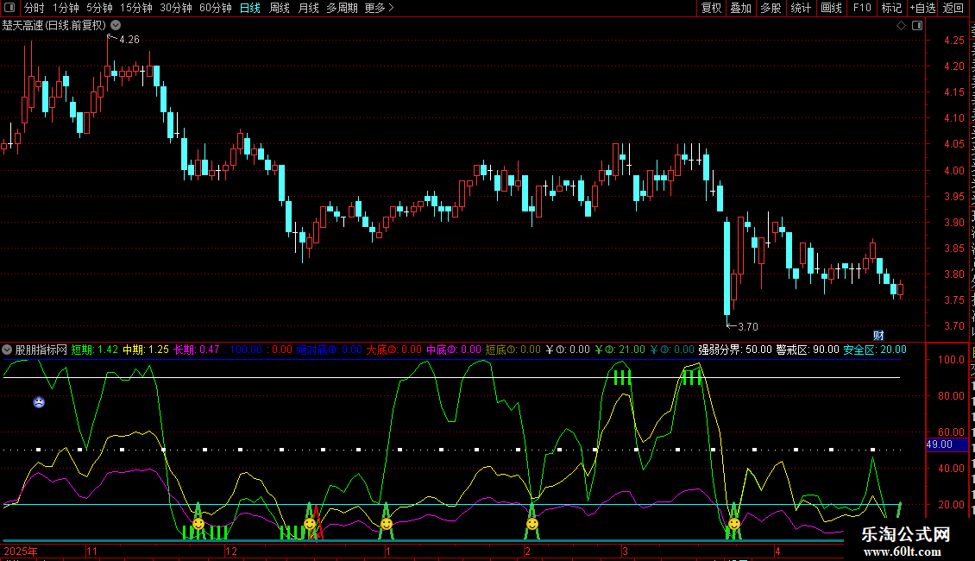The width and height of the screenshot is (975, 561).
Task: Click the 4 month marker on time axis
Action: click(x=777, y=551)
